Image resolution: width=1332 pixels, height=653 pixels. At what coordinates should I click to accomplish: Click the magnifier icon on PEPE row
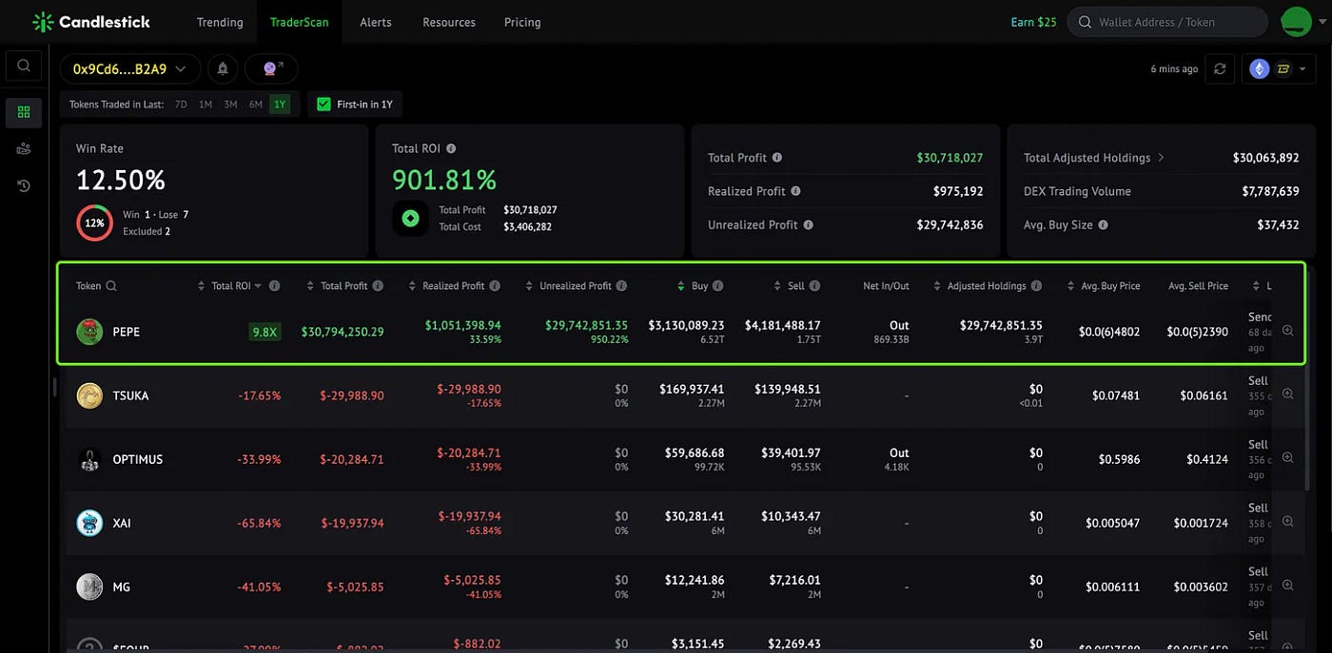(1287, 331)
